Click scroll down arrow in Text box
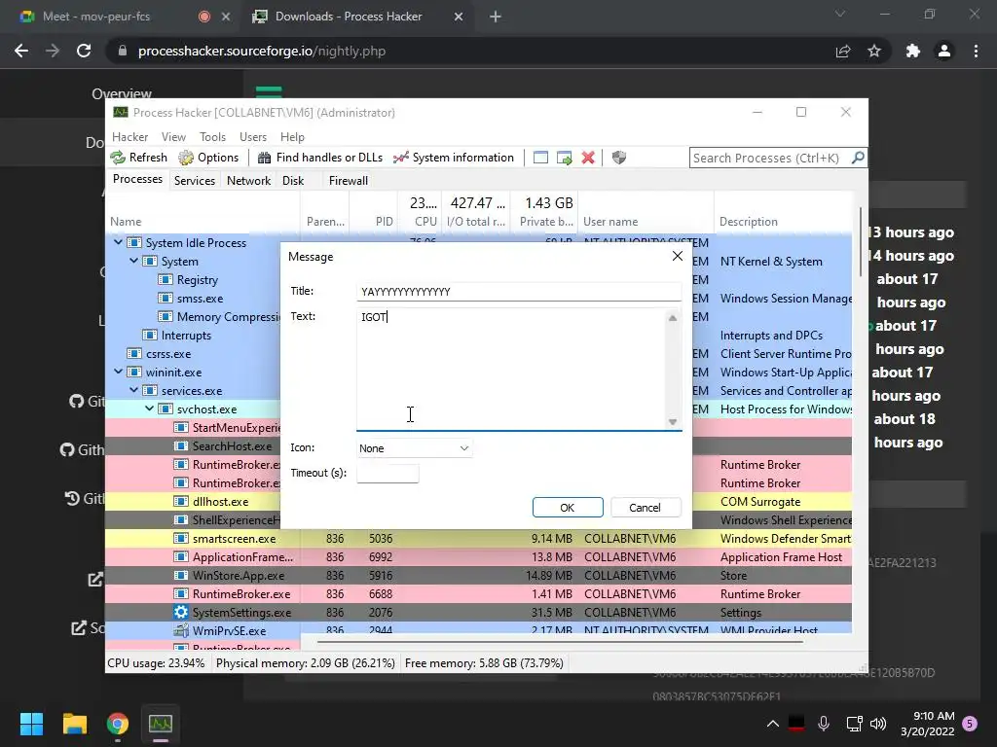The image size is (997, 747). pos(673,422)
